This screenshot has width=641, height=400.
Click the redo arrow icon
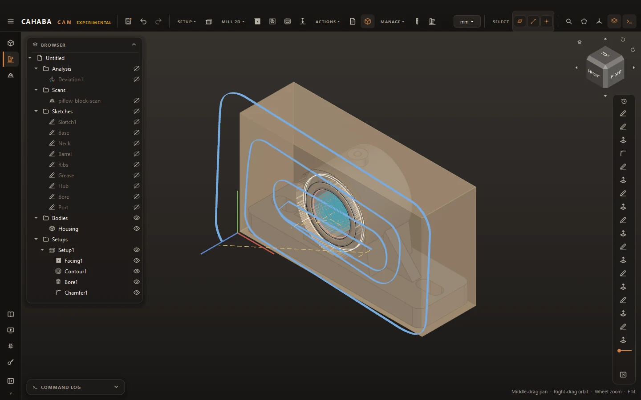click(x=158, y=21)
